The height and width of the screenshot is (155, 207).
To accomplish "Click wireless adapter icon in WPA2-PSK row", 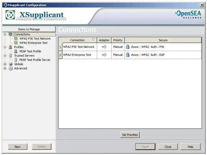I will coord(104,47).
